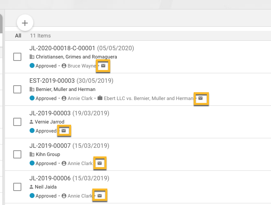Click assignee name Bruce Wayne
The image size is (271, 205).
[82, 66]
